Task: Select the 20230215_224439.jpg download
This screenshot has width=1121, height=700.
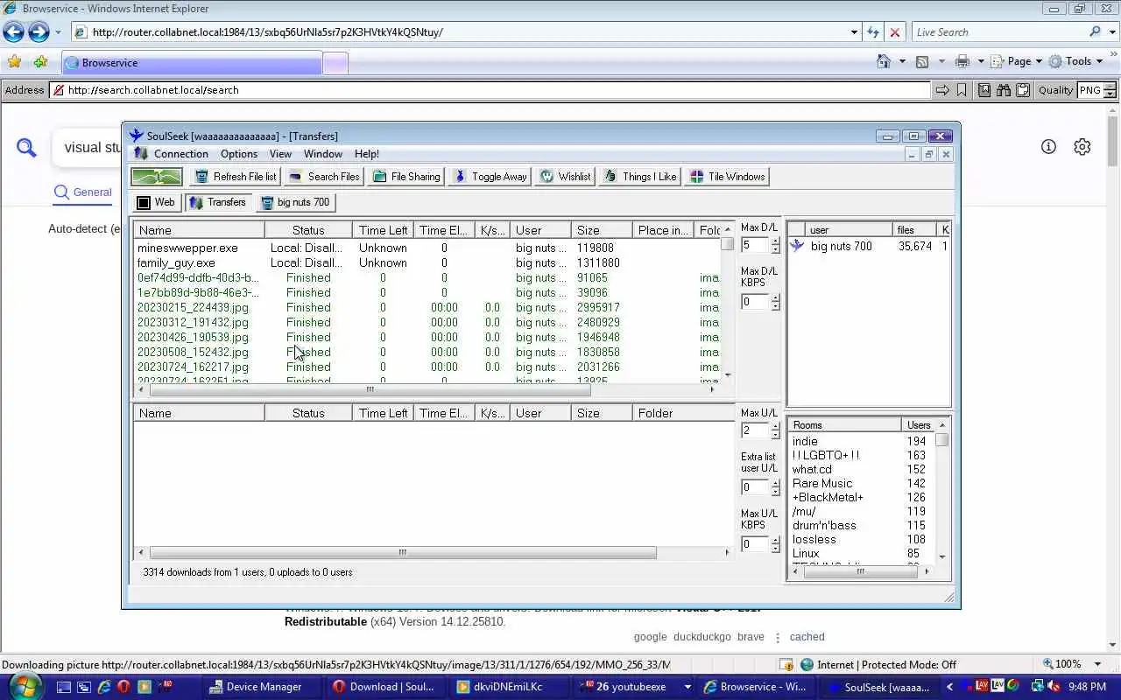Action: (427, 307)
